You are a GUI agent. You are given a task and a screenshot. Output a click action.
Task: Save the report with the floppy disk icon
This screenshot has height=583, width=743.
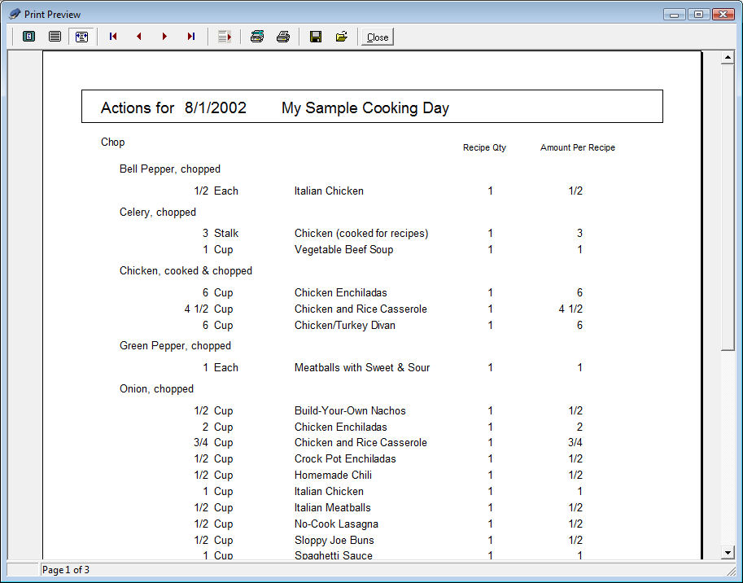[316, 37]
